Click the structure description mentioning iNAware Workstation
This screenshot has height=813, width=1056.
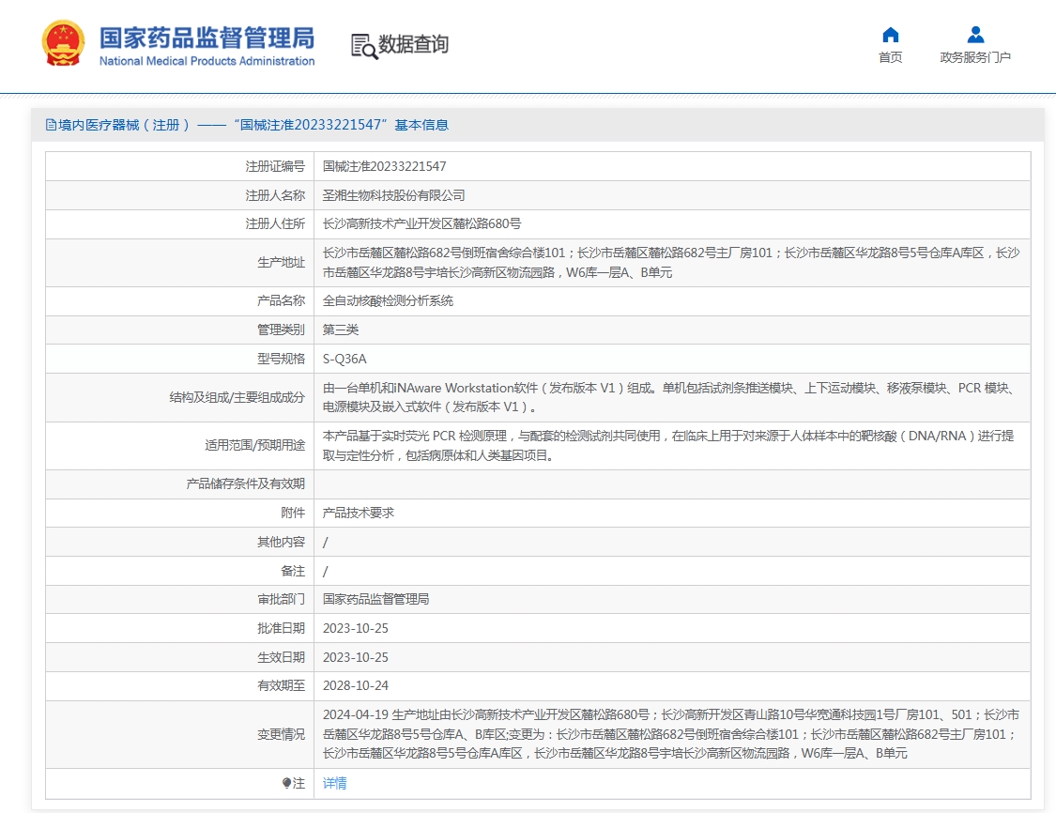tap(668, 397)
